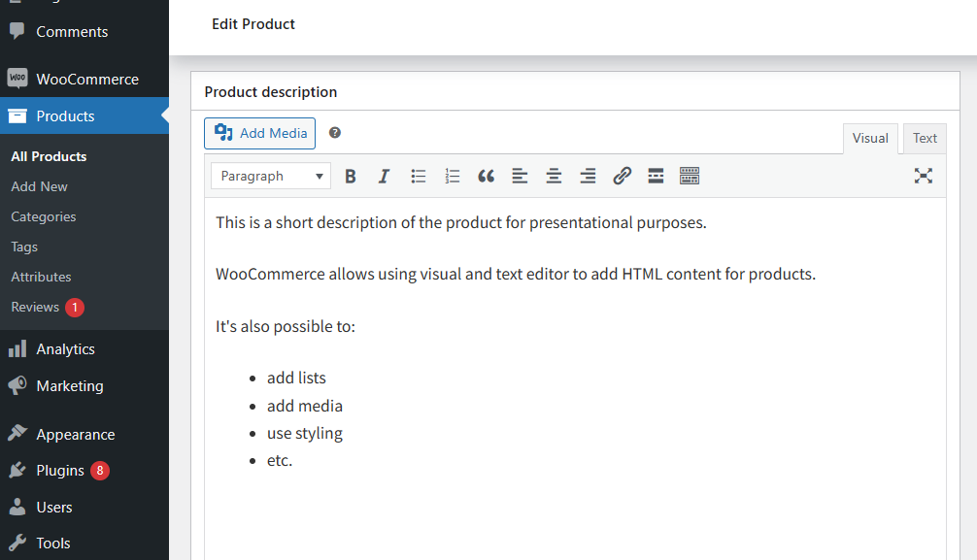Click inside the product description text area
Viewport: 977px width, 560px height.
click(x=575, y=379)
